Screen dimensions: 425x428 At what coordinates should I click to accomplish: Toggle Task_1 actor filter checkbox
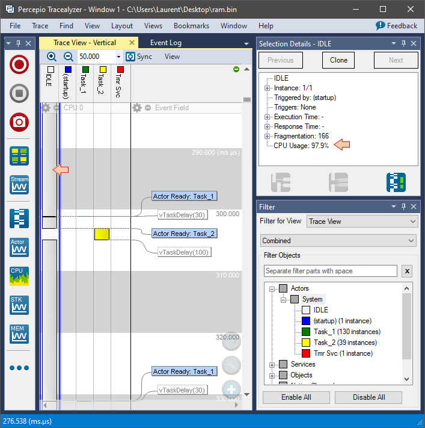click(306, 332)
